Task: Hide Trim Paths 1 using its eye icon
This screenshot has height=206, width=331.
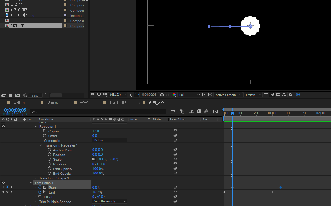Action: (x=4, y=183)
